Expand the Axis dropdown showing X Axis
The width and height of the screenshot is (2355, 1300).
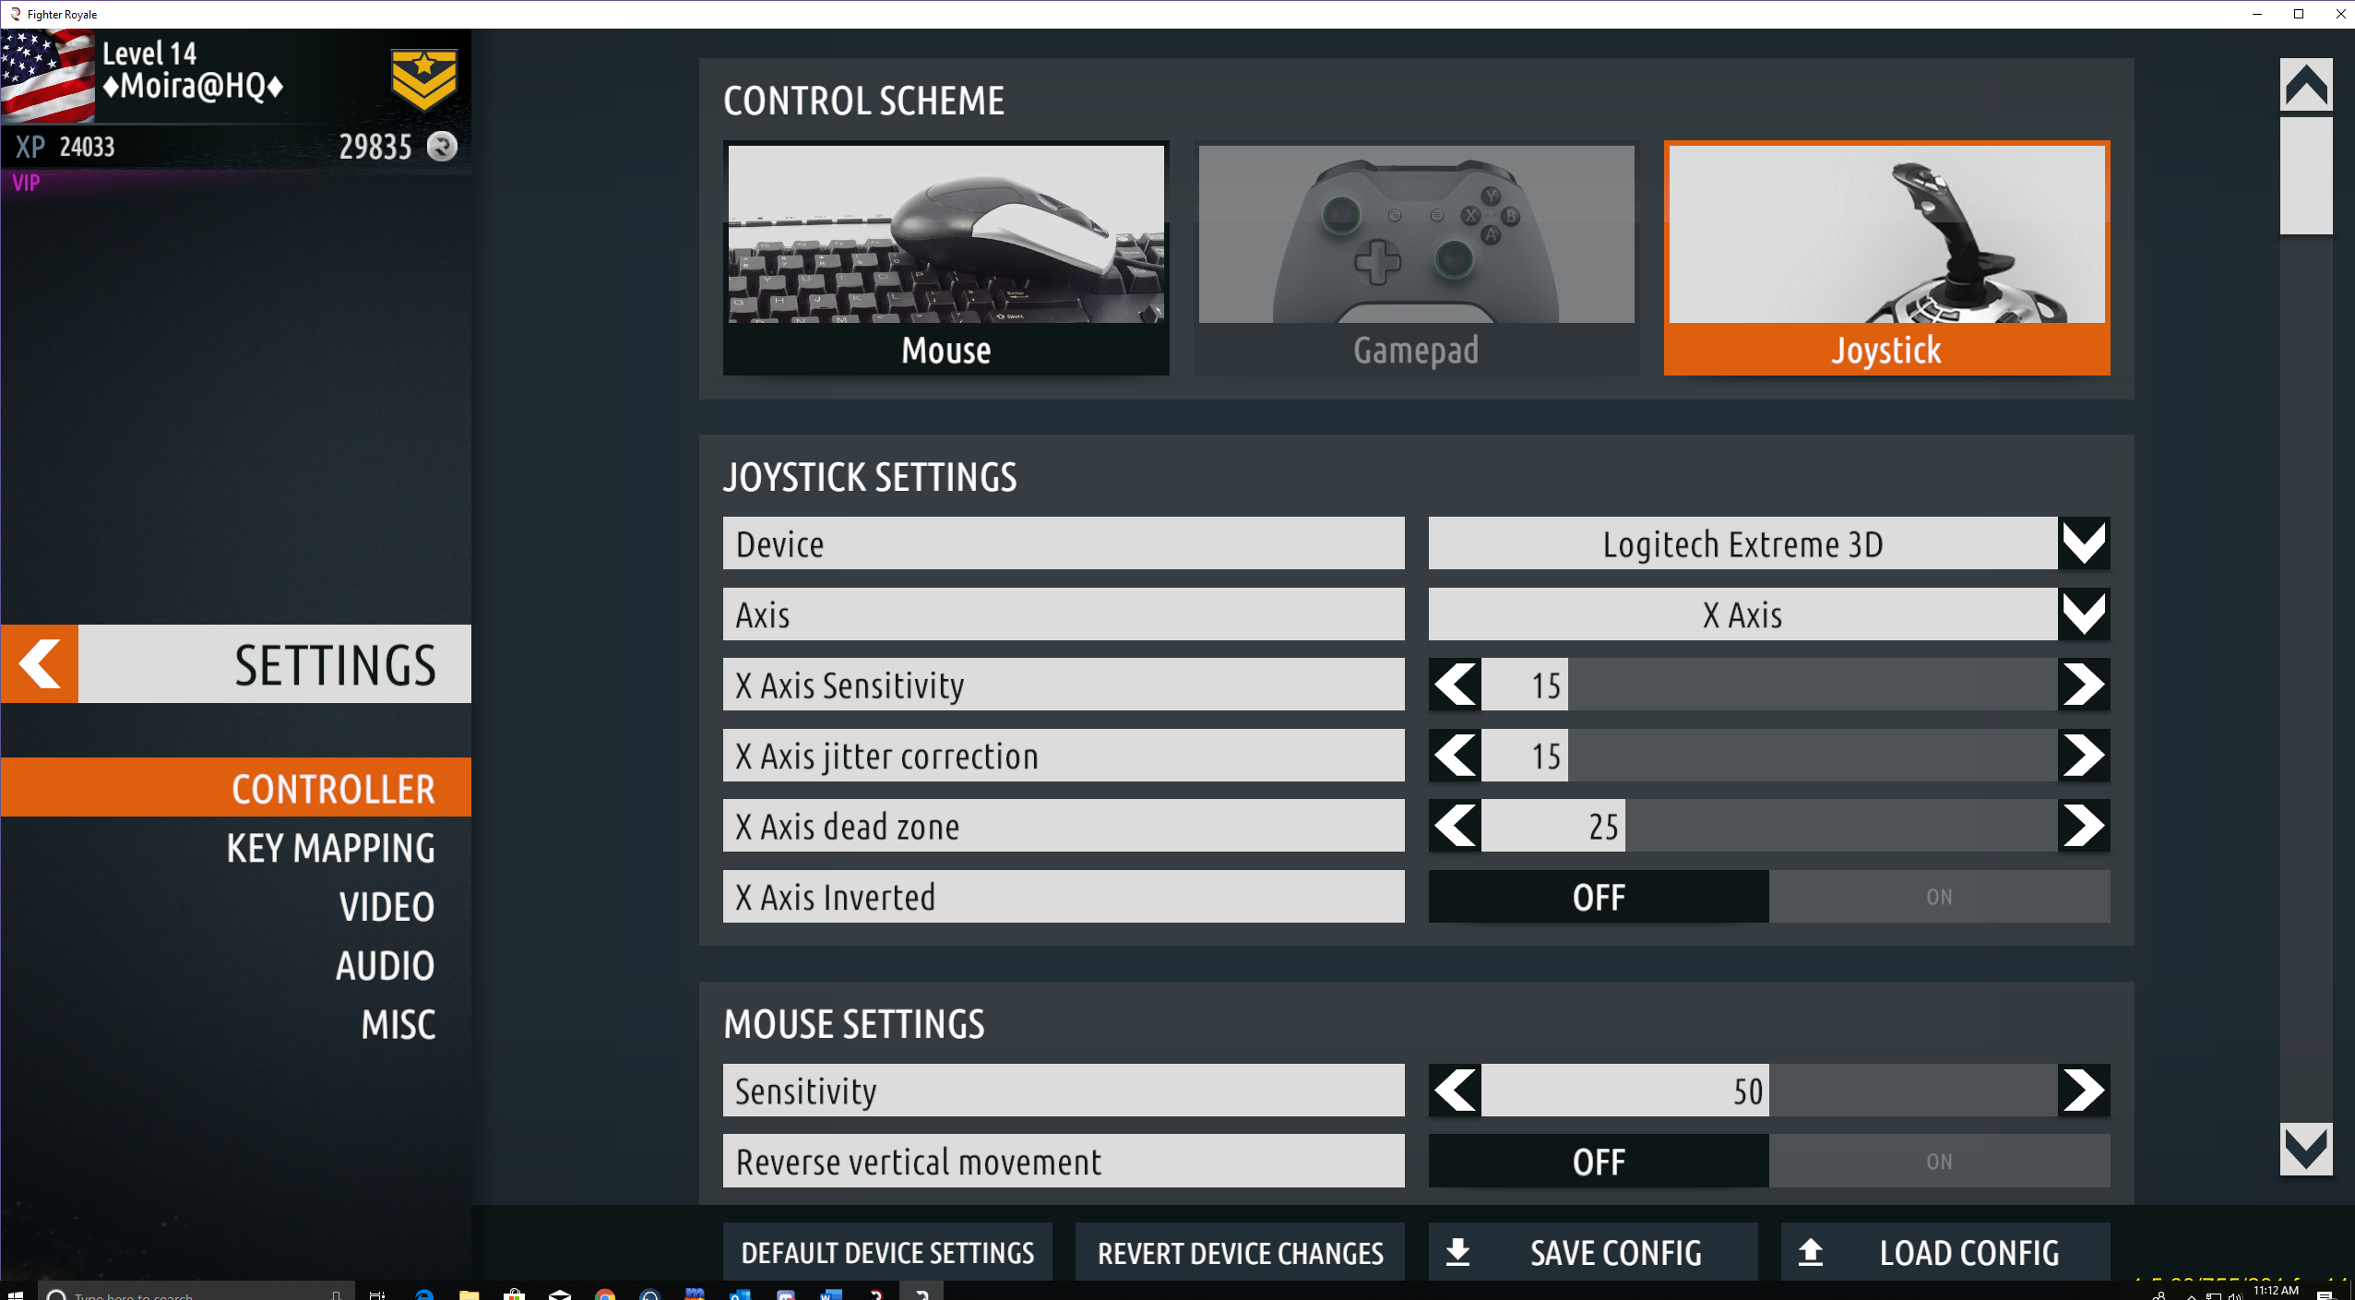[2083, 614]
